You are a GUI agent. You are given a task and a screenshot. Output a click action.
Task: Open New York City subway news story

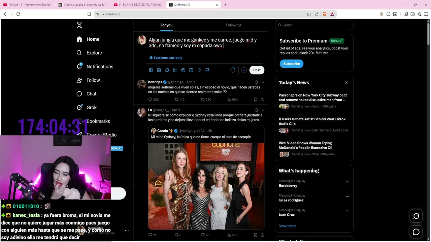314,100
